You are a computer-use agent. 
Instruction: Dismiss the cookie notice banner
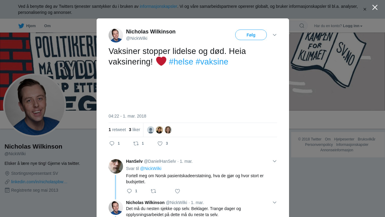point(365,9)
